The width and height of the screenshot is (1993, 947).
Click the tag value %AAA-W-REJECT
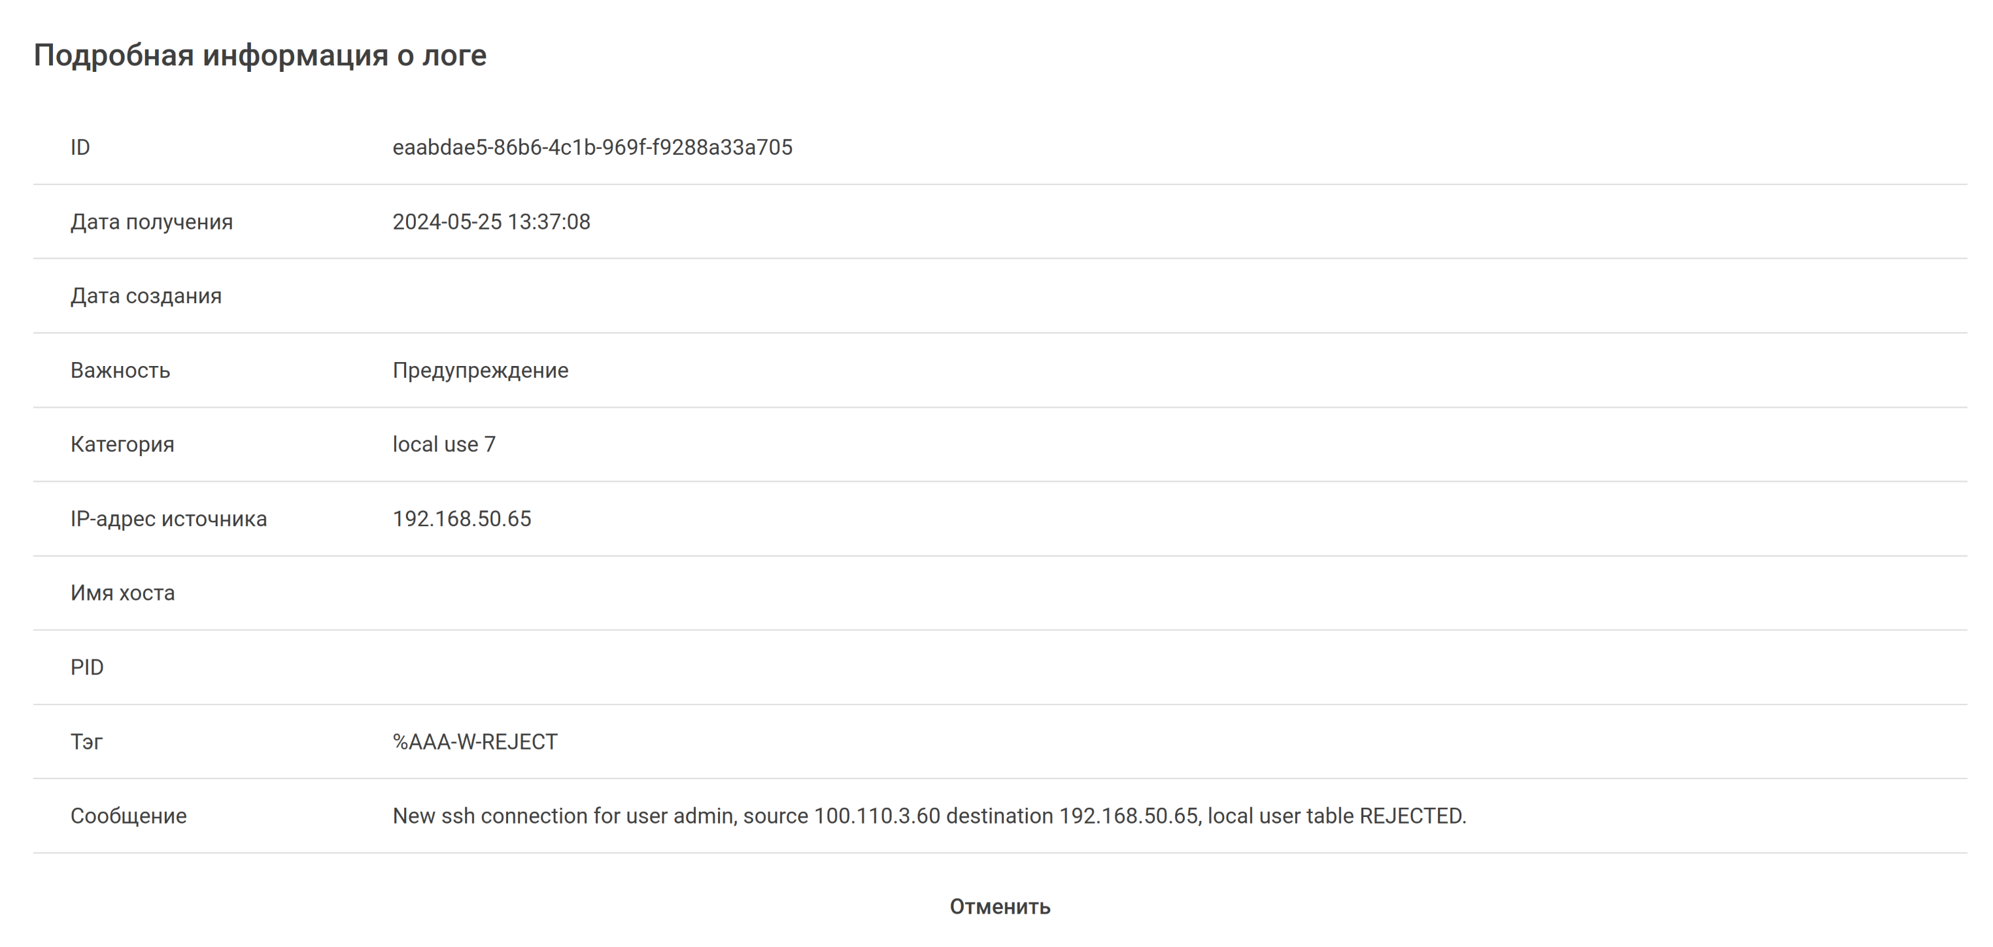coord(474,741)
